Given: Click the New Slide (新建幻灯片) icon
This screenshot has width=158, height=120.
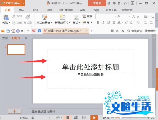Looking at the screenshot, I should [62, 17].
